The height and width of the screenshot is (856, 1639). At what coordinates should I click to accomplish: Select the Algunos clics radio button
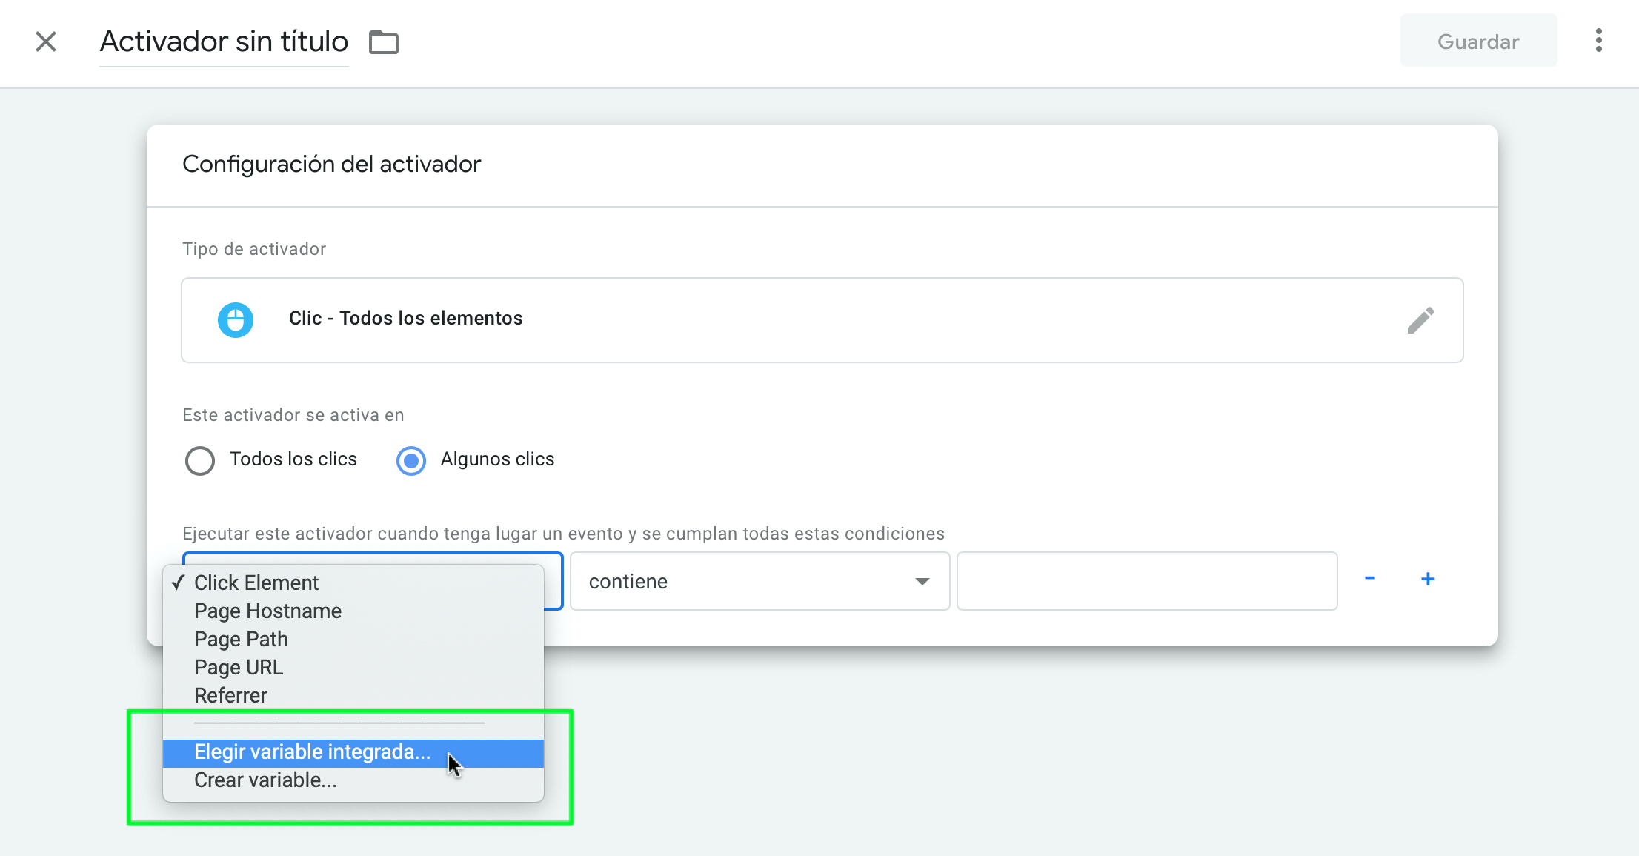(411, 460)
